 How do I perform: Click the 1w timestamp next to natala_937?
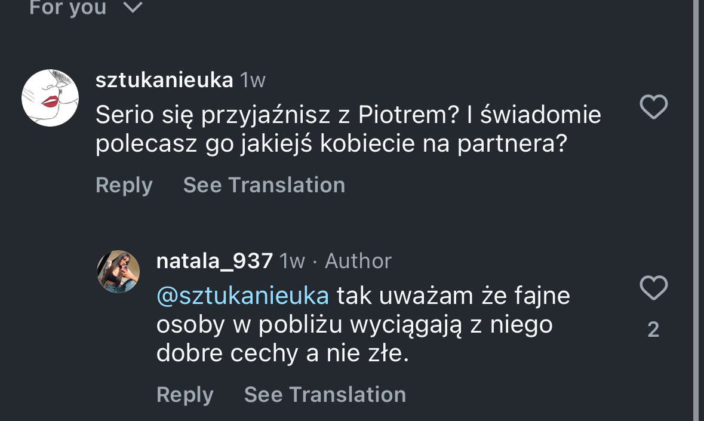coord(293,261)
